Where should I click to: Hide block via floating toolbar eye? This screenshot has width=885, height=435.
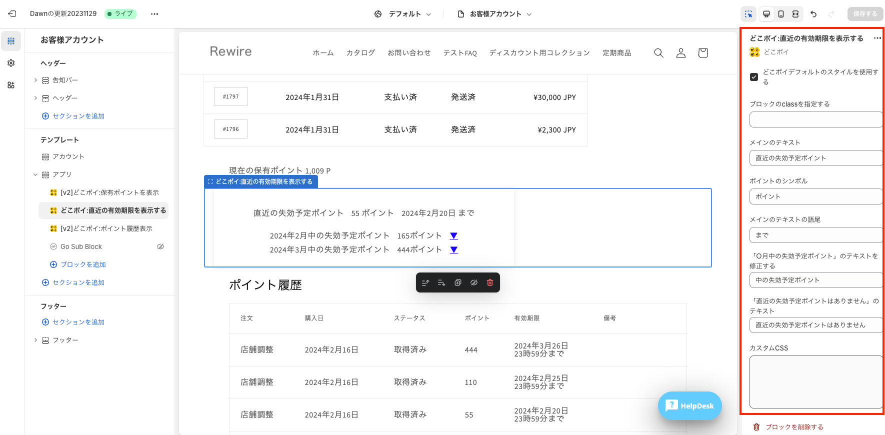[x=474, y=282]
